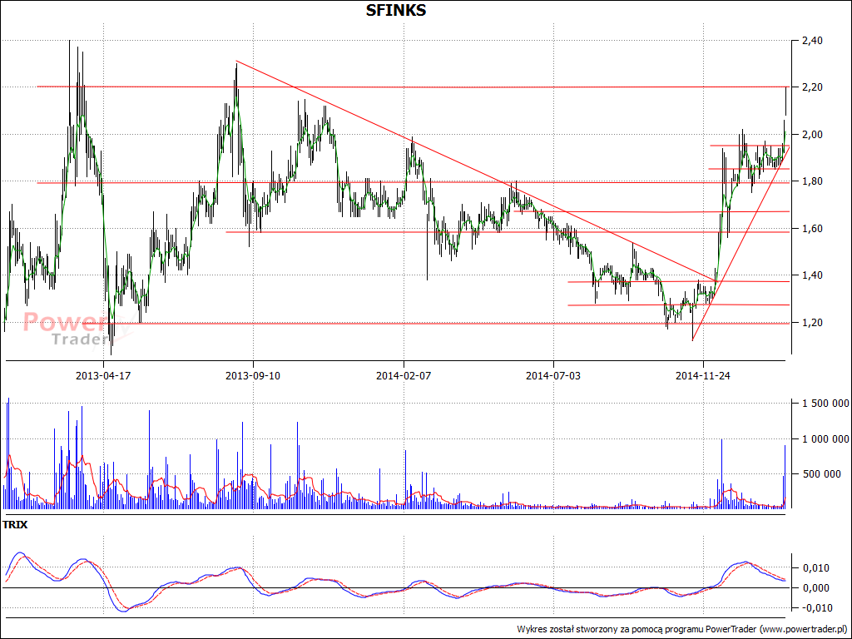Image resolution: width=852 pixels, height=639 pixels.
Task: Click the 2,20 price axis label
Action: [x=813, y=87]
